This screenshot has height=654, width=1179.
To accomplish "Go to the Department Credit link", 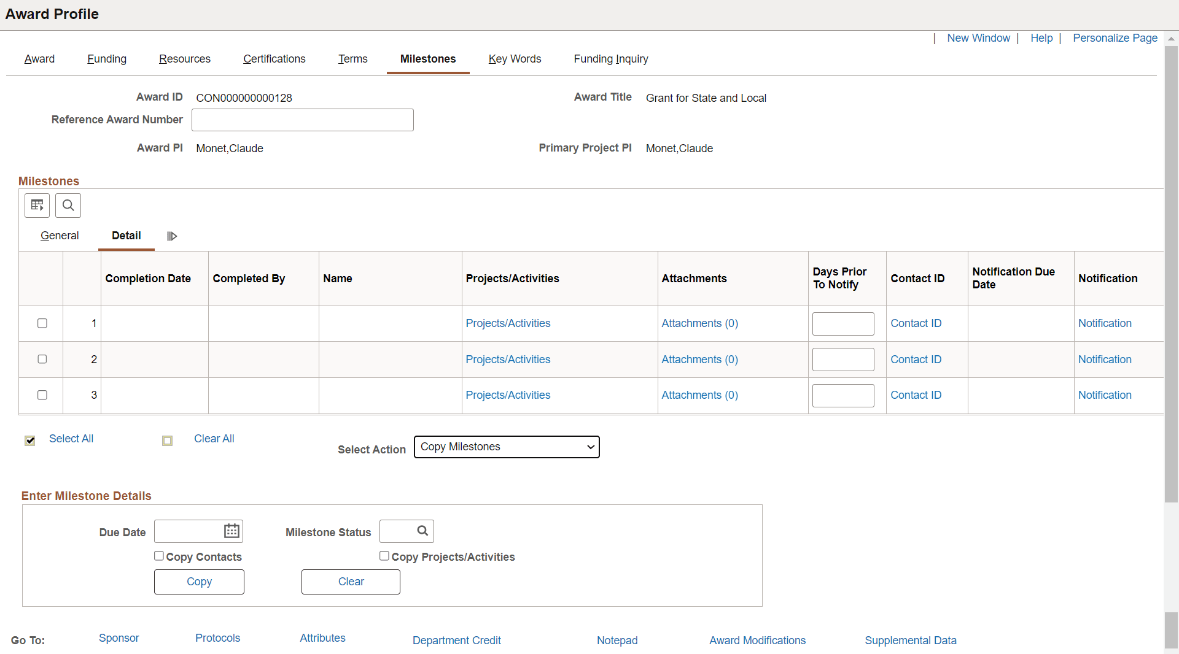I will 457,641.
